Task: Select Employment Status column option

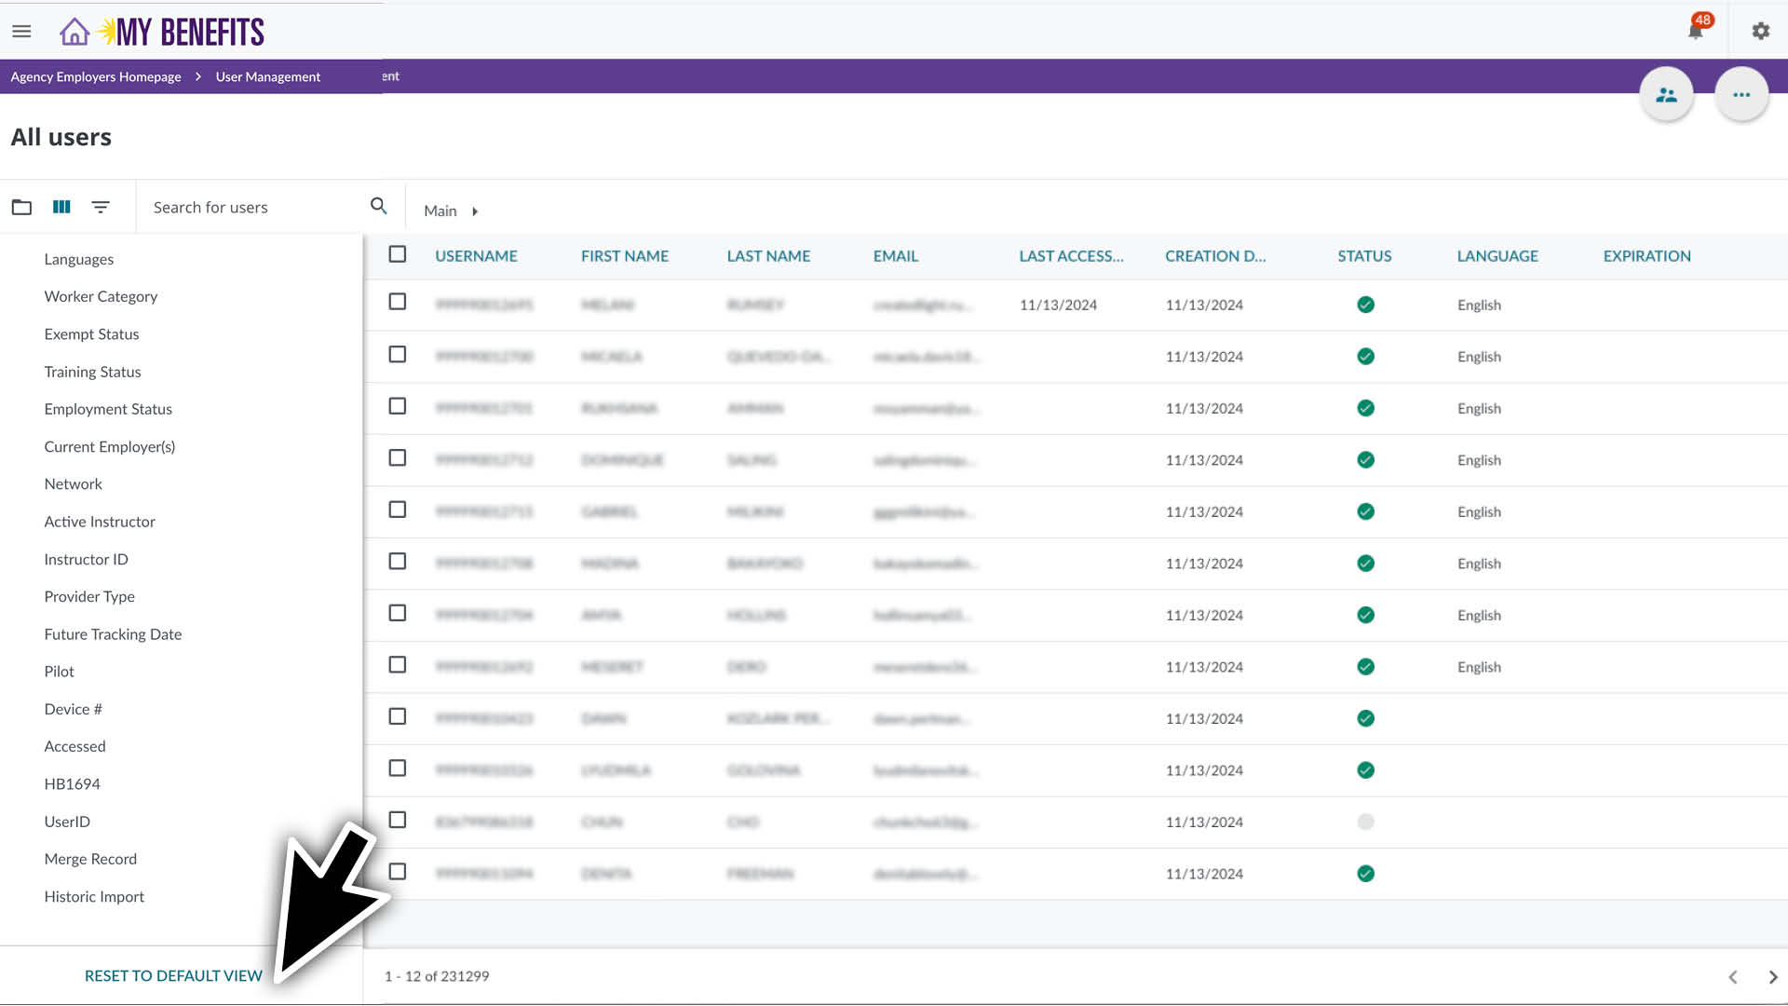Action: click(108, 409)
